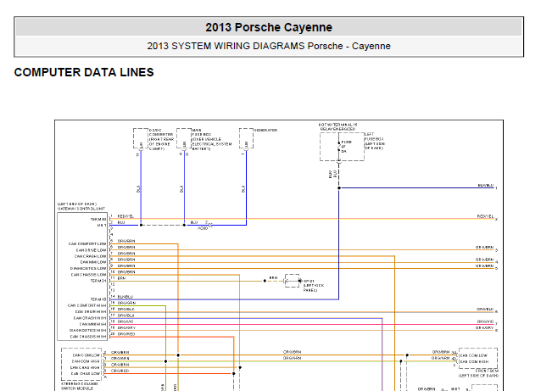Click the TERM 30 pin label
The height and width of the screenshot is (391, 541).
click(98, 219)
